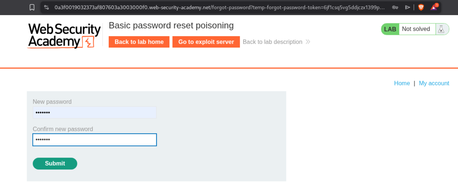Click the green LAB badge

click(x=390, y=29)
